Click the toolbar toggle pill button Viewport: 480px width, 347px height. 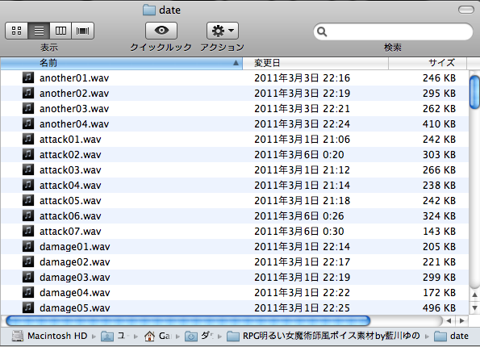(466, 10)
